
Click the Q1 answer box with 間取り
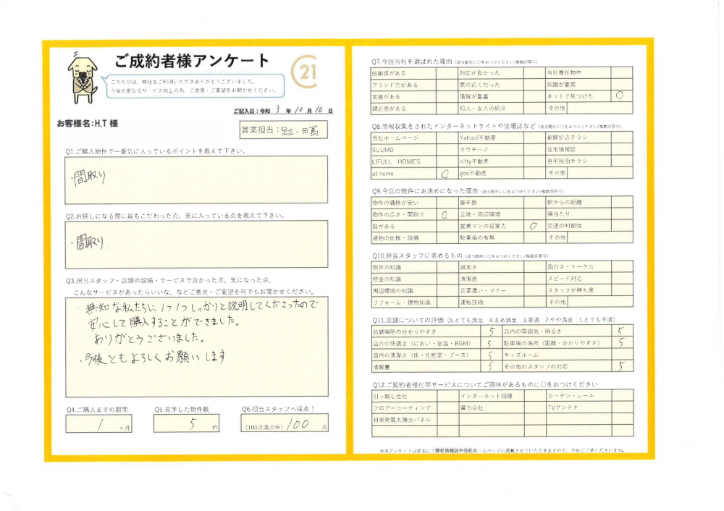point(195,180)
